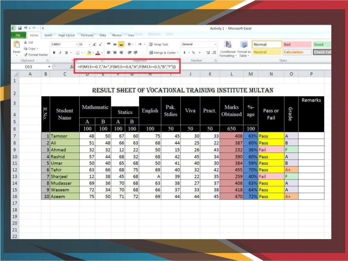
Task: Select row 13 header
Action: pos(15,176)
